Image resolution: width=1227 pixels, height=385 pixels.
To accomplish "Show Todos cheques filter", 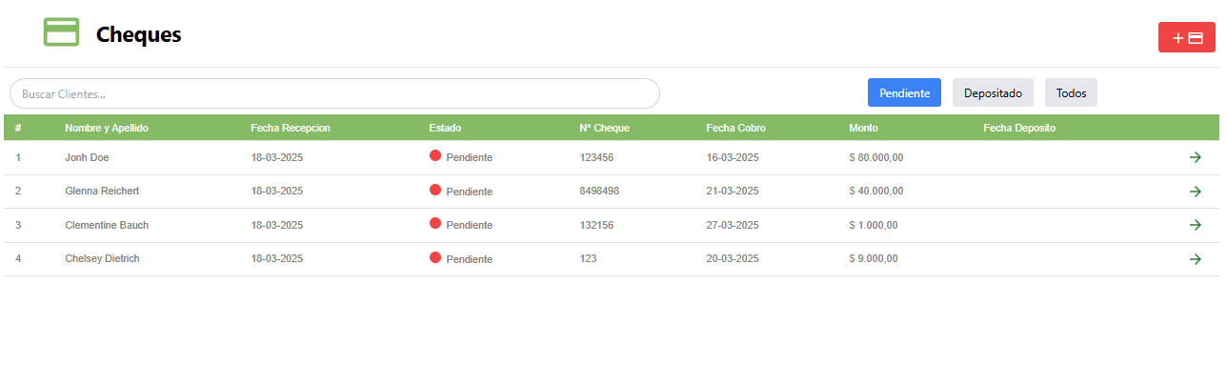I will pyautogui.click(x=1071, y=93).
